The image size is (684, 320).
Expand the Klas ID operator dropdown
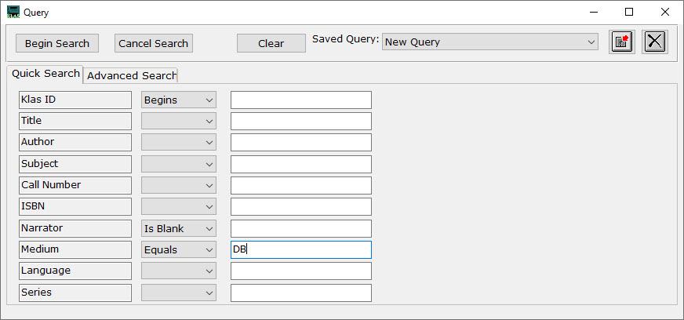(x=179, y=100)
